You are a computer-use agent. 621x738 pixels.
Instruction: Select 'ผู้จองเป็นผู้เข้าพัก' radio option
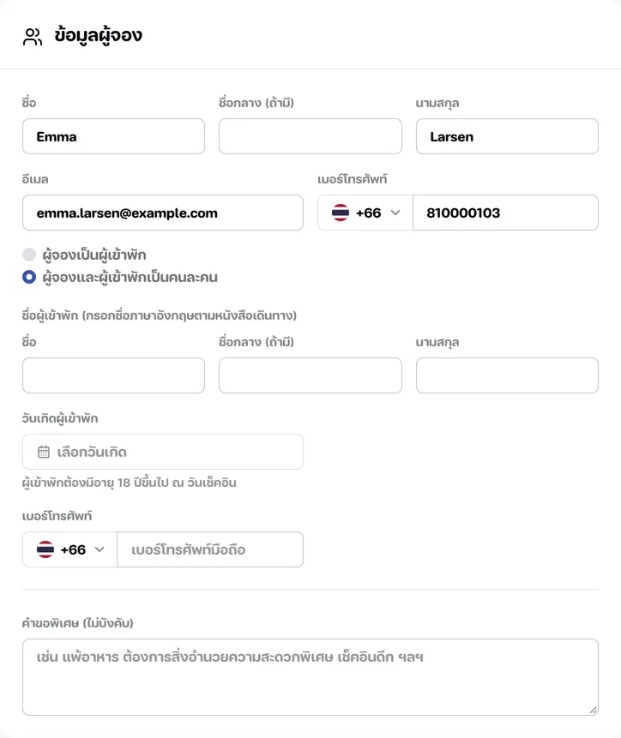coord(29,255)
